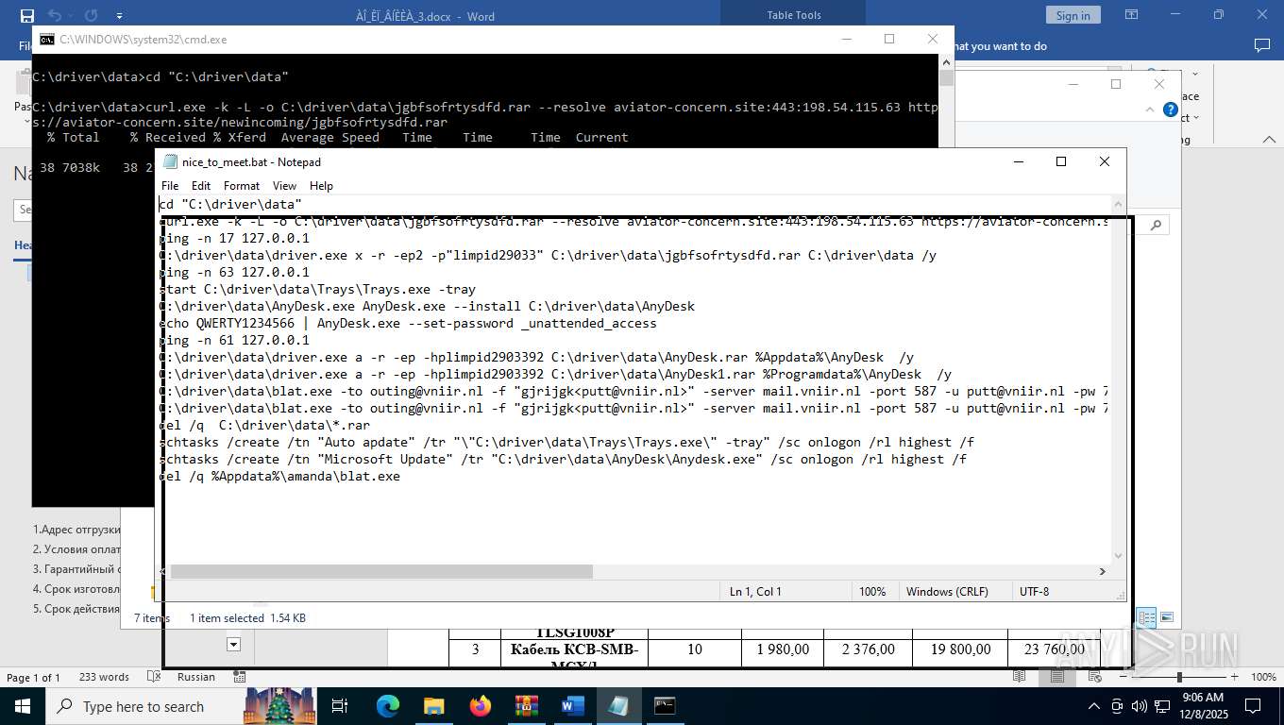Show hidden system tray icons chevron
This screenshot has width=1284, height=725.
click(1094, 706)
